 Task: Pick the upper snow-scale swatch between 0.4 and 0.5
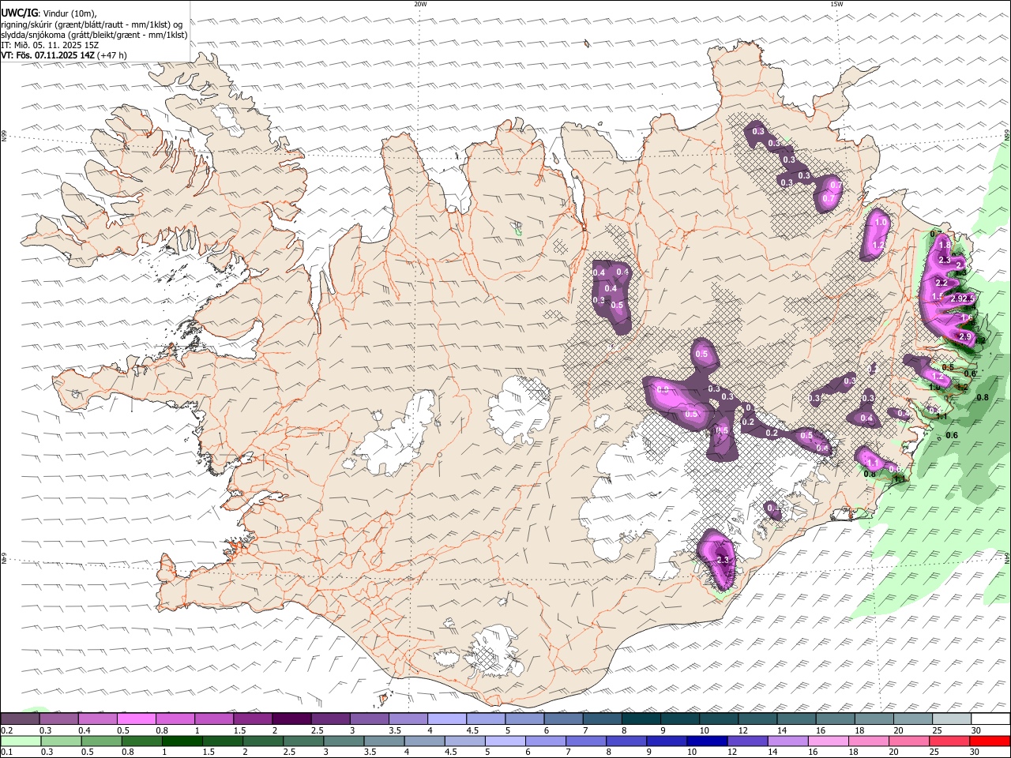(x=97, y=719)
